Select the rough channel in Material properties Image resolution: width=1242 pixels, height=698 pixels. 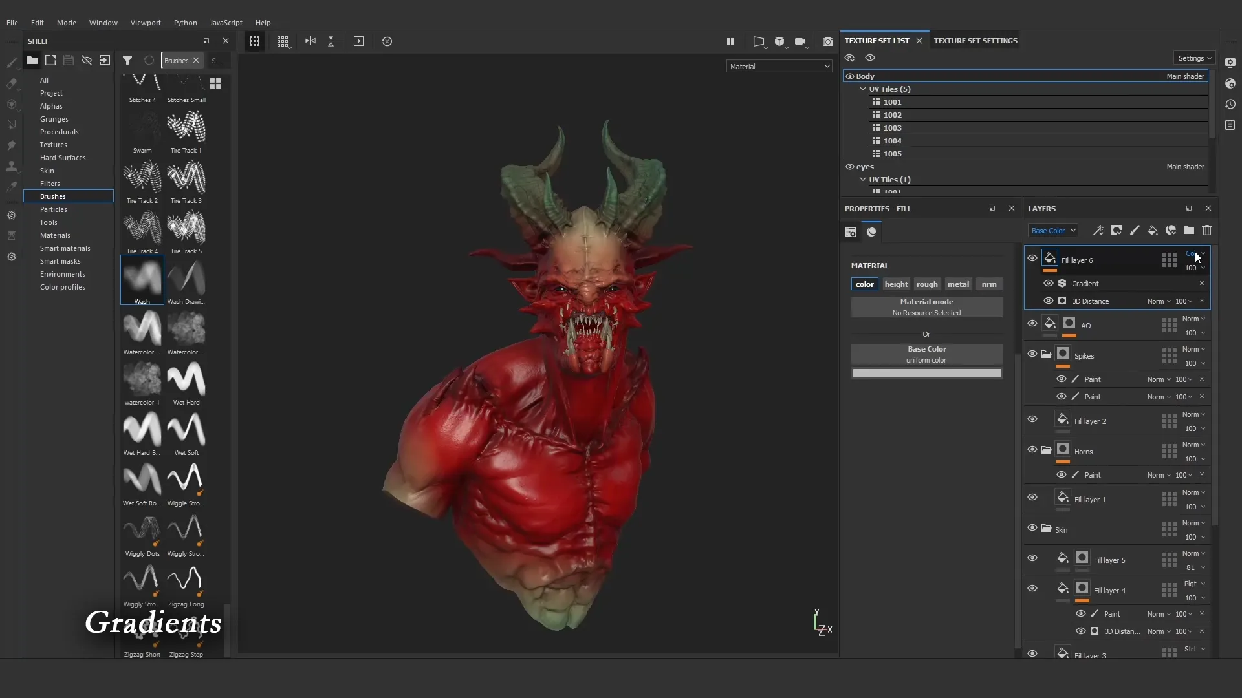coord(928,284)
